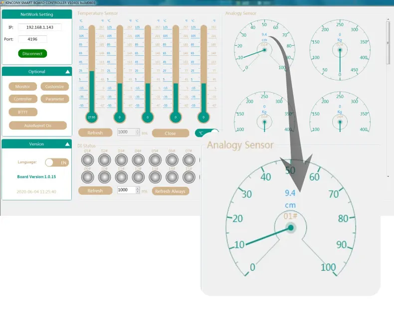Open the Customize option
Viewport: 394px width, 312px height.
tap(54, 86)
